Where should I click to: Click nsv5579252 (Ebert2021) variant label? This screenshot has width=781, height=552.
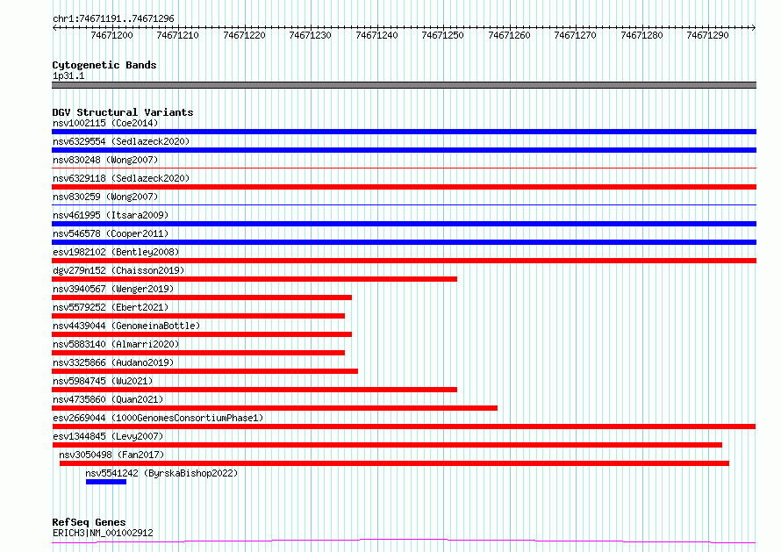111,307
